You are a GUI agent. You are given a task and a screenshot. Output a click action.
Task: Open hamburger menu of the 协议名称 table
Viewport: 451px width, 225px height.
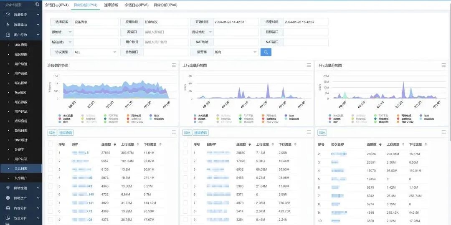coord(443,132)
